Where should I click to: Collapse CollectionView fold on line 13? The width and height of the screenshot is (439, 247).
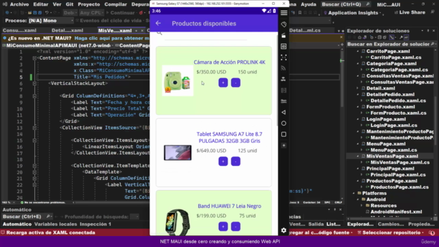pyautogui.click(x=34, y=128)
